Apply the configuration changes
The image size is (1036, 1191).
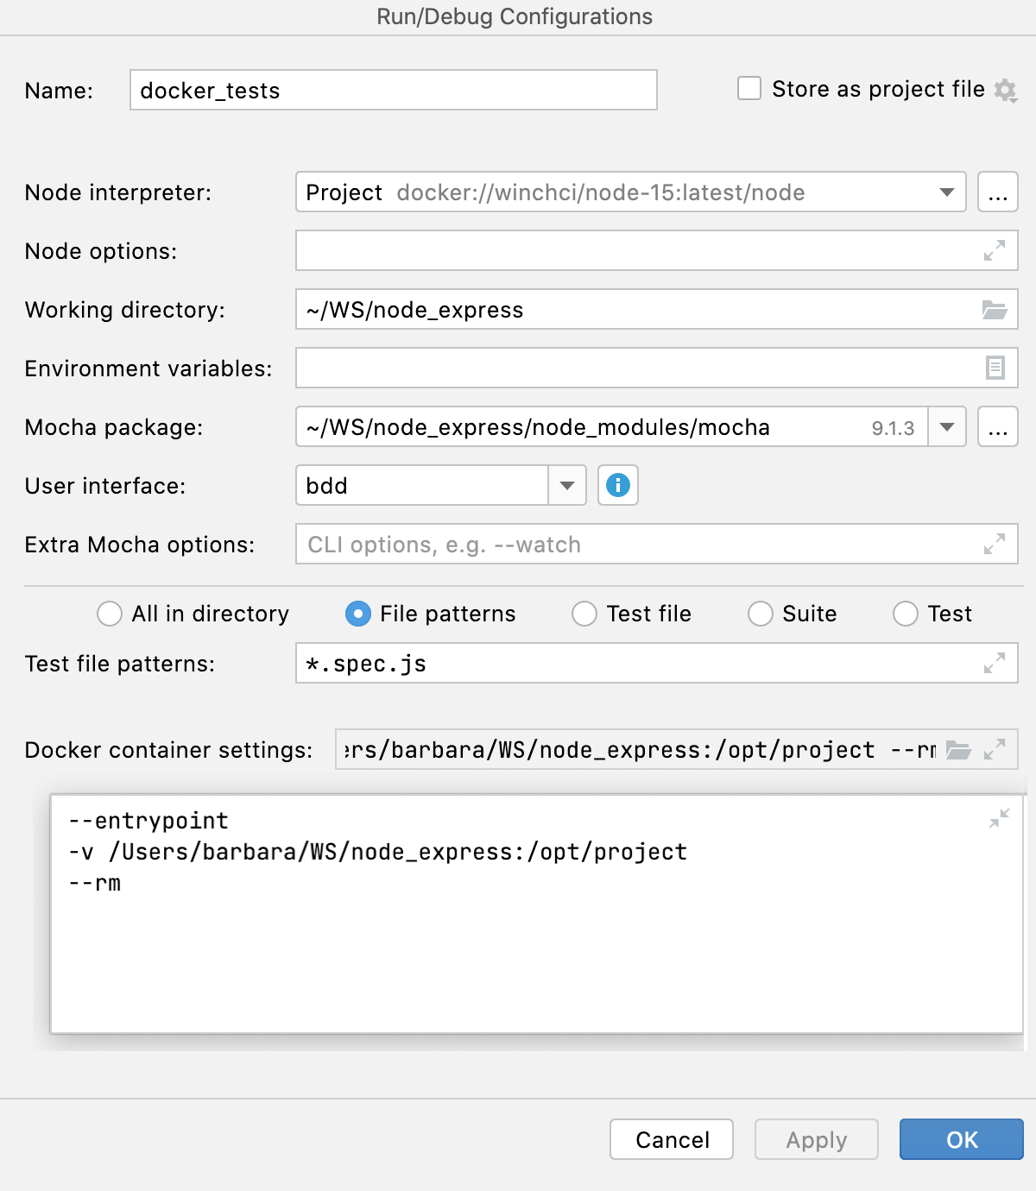[815, 1139]
